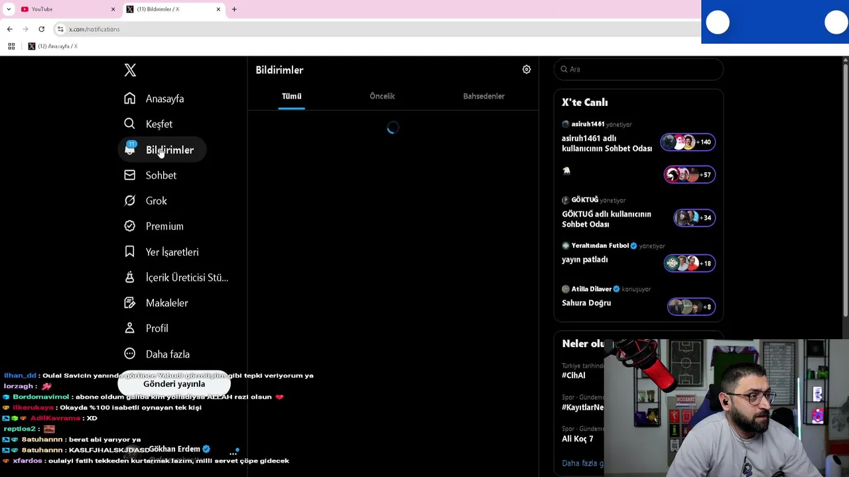Screen dimensions: 849x477
Task: Switch to the Bahsedenler tab
Action: coord(484,97)
